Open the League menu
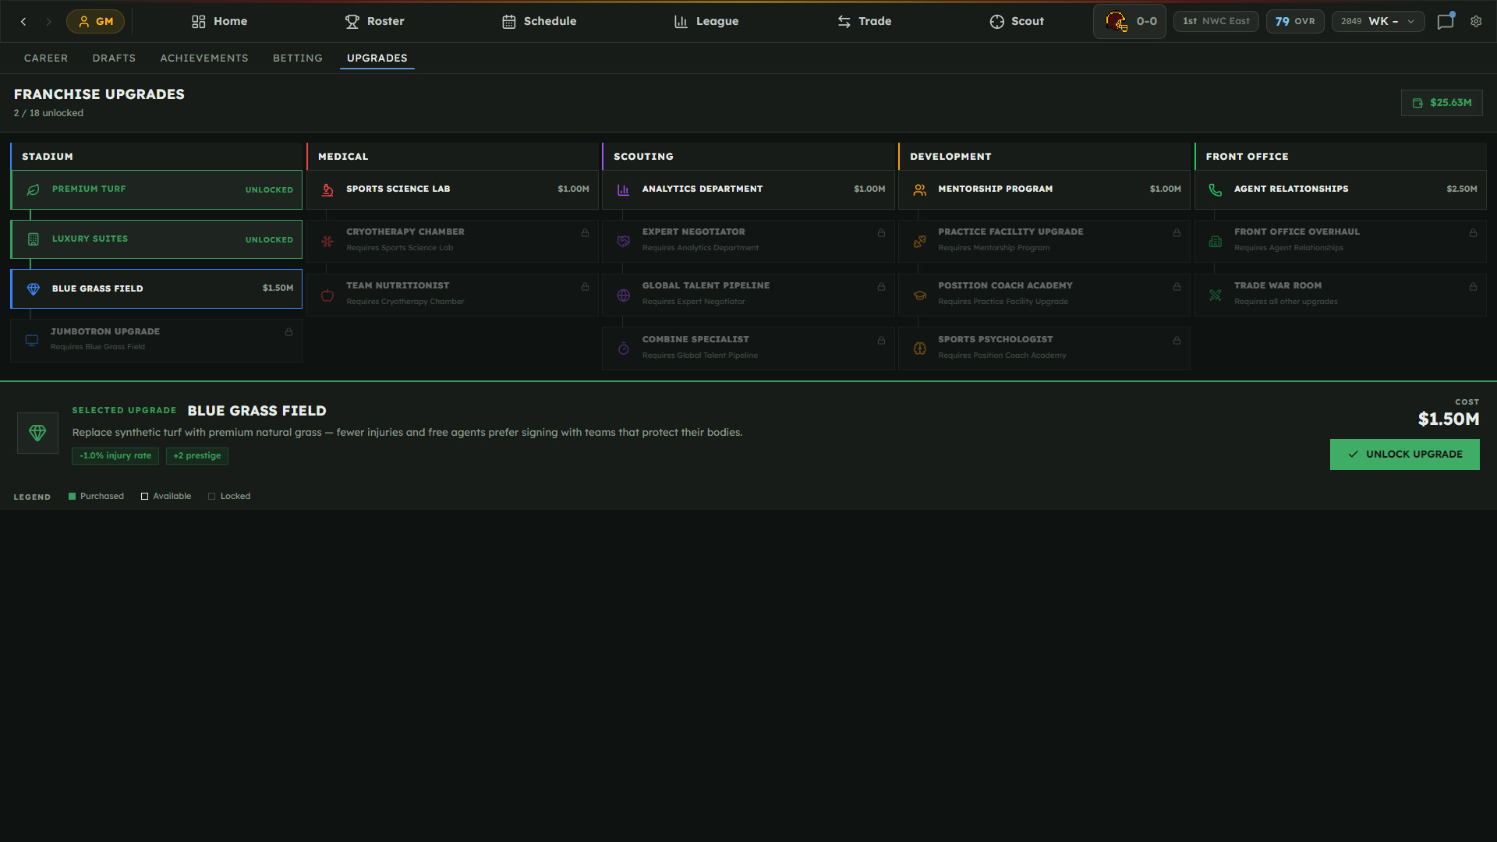 tap(706, 22)
